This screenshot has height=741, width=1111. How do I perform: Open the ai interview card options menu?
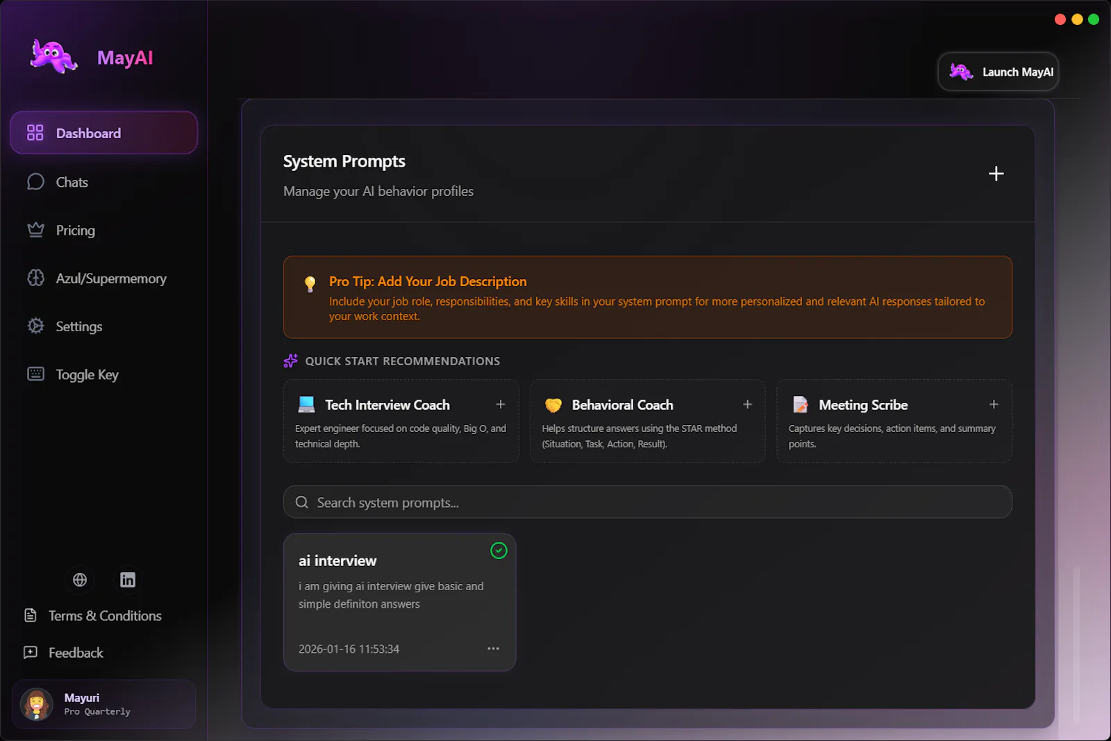pos(493,649)
